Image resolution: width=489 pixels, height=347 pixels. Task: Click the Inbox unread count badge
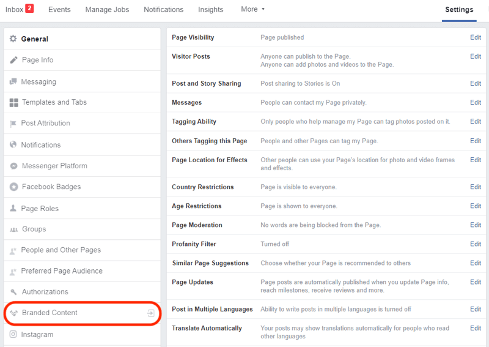(x=29, y=8)
